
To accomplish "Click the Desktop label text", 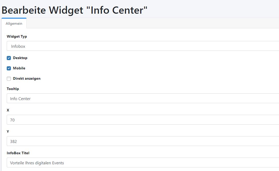I will 20,58.
